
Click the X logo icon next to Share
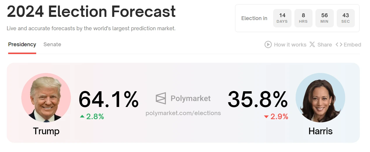point(312,44)
